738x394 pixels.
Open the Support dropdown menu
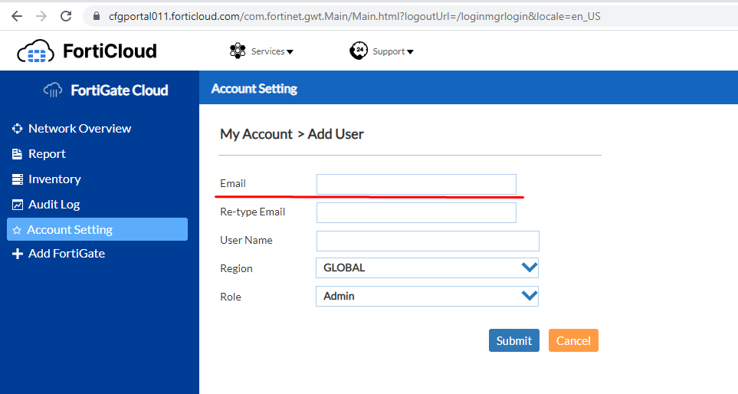pos(393,51)
